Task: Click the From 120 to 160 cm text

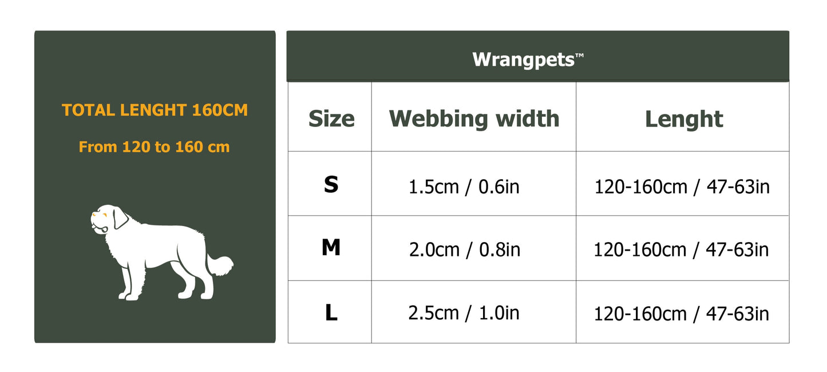Action: coord(154,147)
